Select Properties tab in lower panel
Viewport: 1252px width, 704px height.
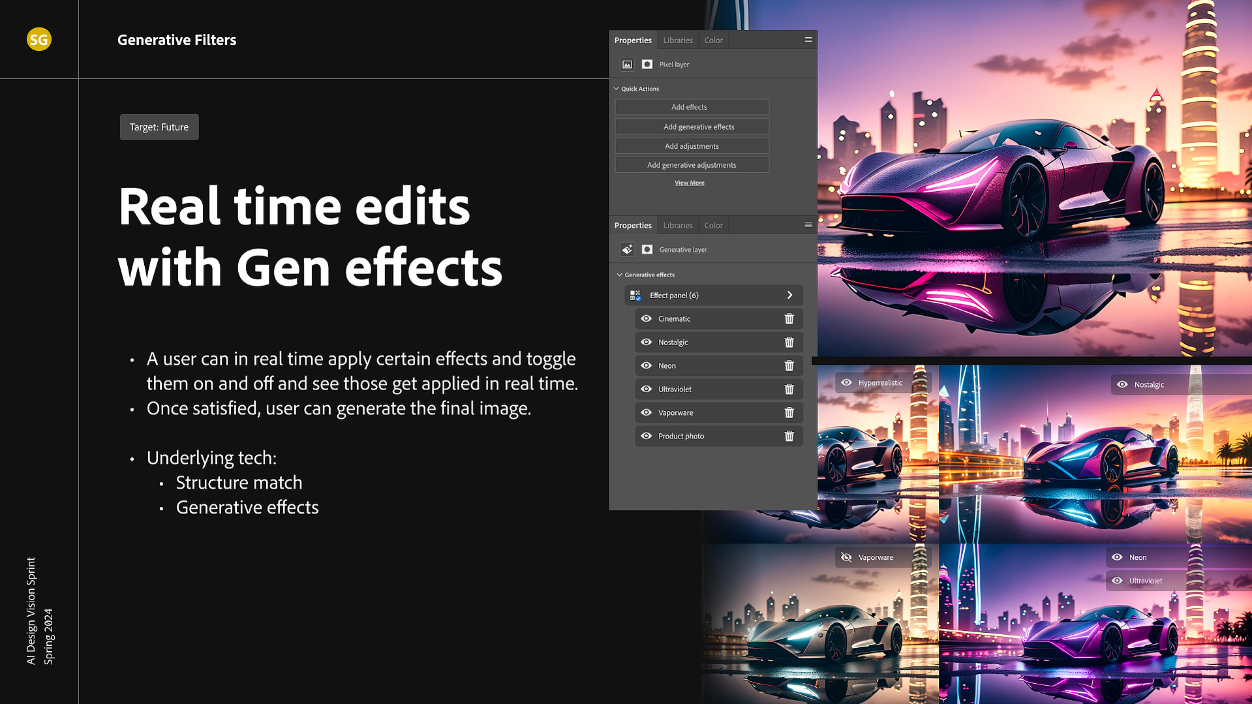click(633, 226)
